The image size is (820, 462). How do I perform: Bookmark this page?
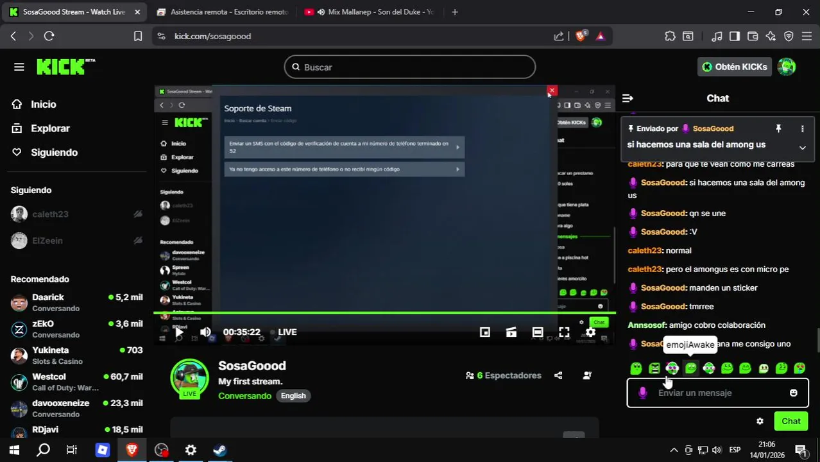point(137,36)
